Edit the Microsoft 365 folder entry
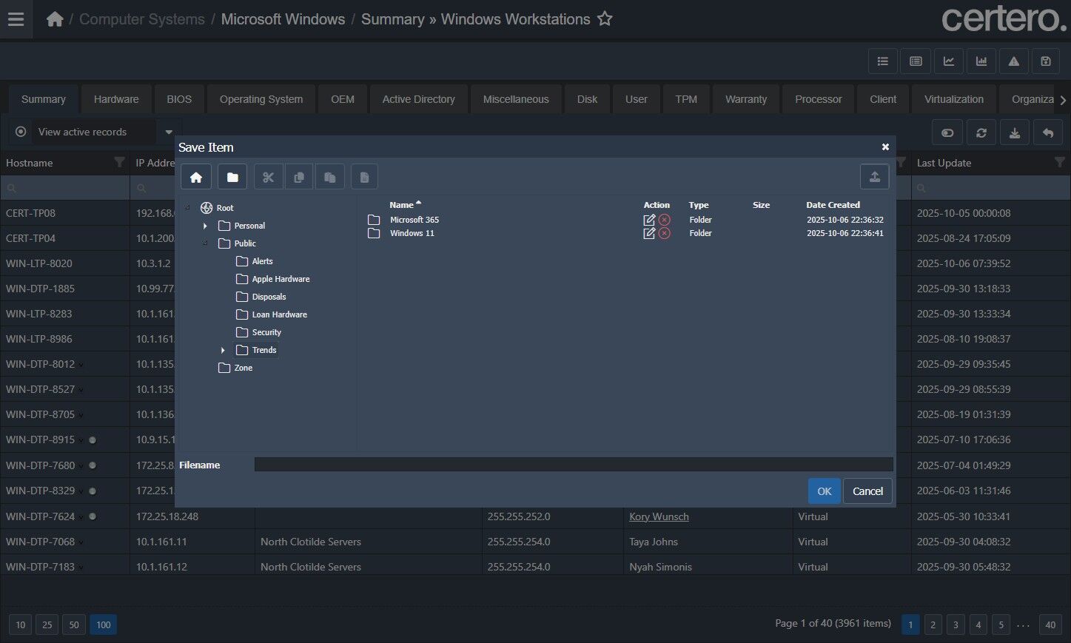Viewport: 1071px width, 643px height. click(x=649, y=220)
